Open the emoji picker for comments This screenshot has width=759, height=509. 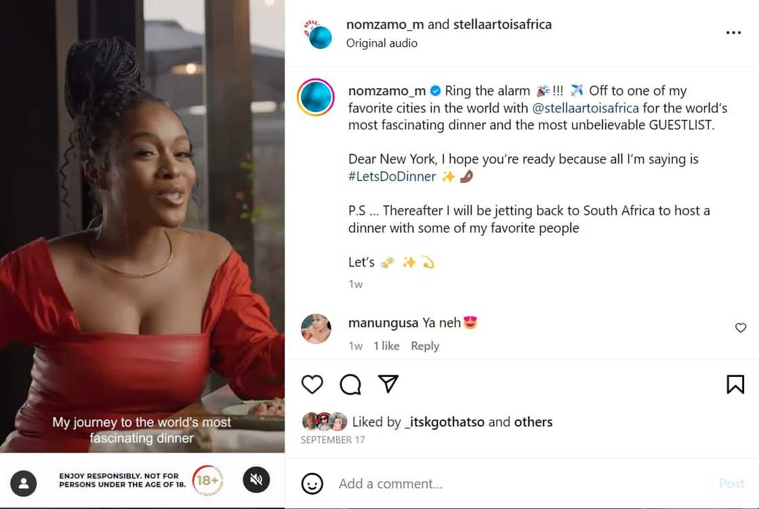pos(312,484)
